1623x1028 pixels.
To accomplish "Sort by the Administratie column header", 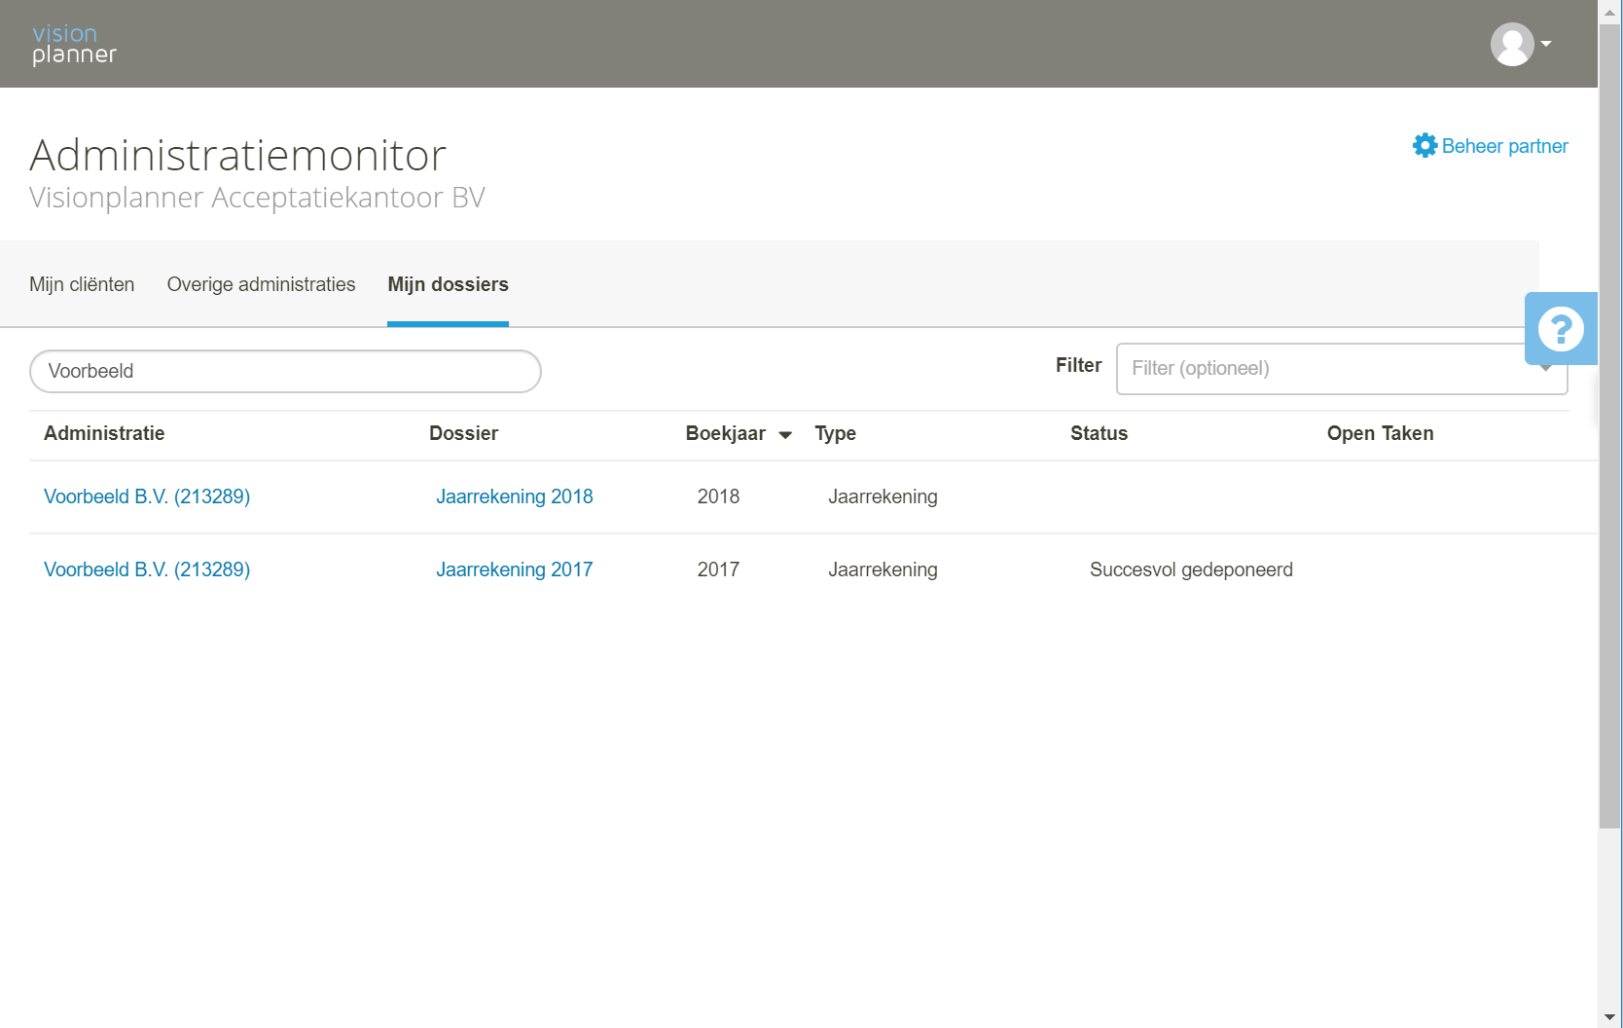I will tap(104, 433).
